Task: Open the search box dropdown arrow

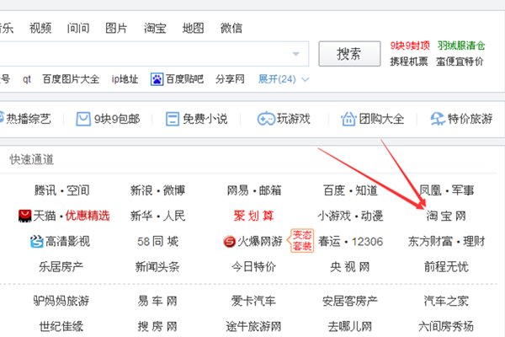Action: (x=295, y=54)
